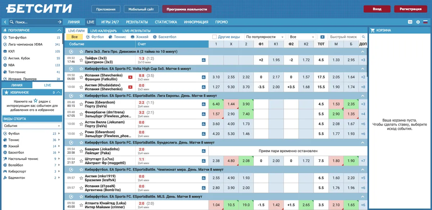Open statistics icon for Рома vs Порту (DaVa) 2:2
The height and width of the screenshot is (210, 432).
[204, 104]
